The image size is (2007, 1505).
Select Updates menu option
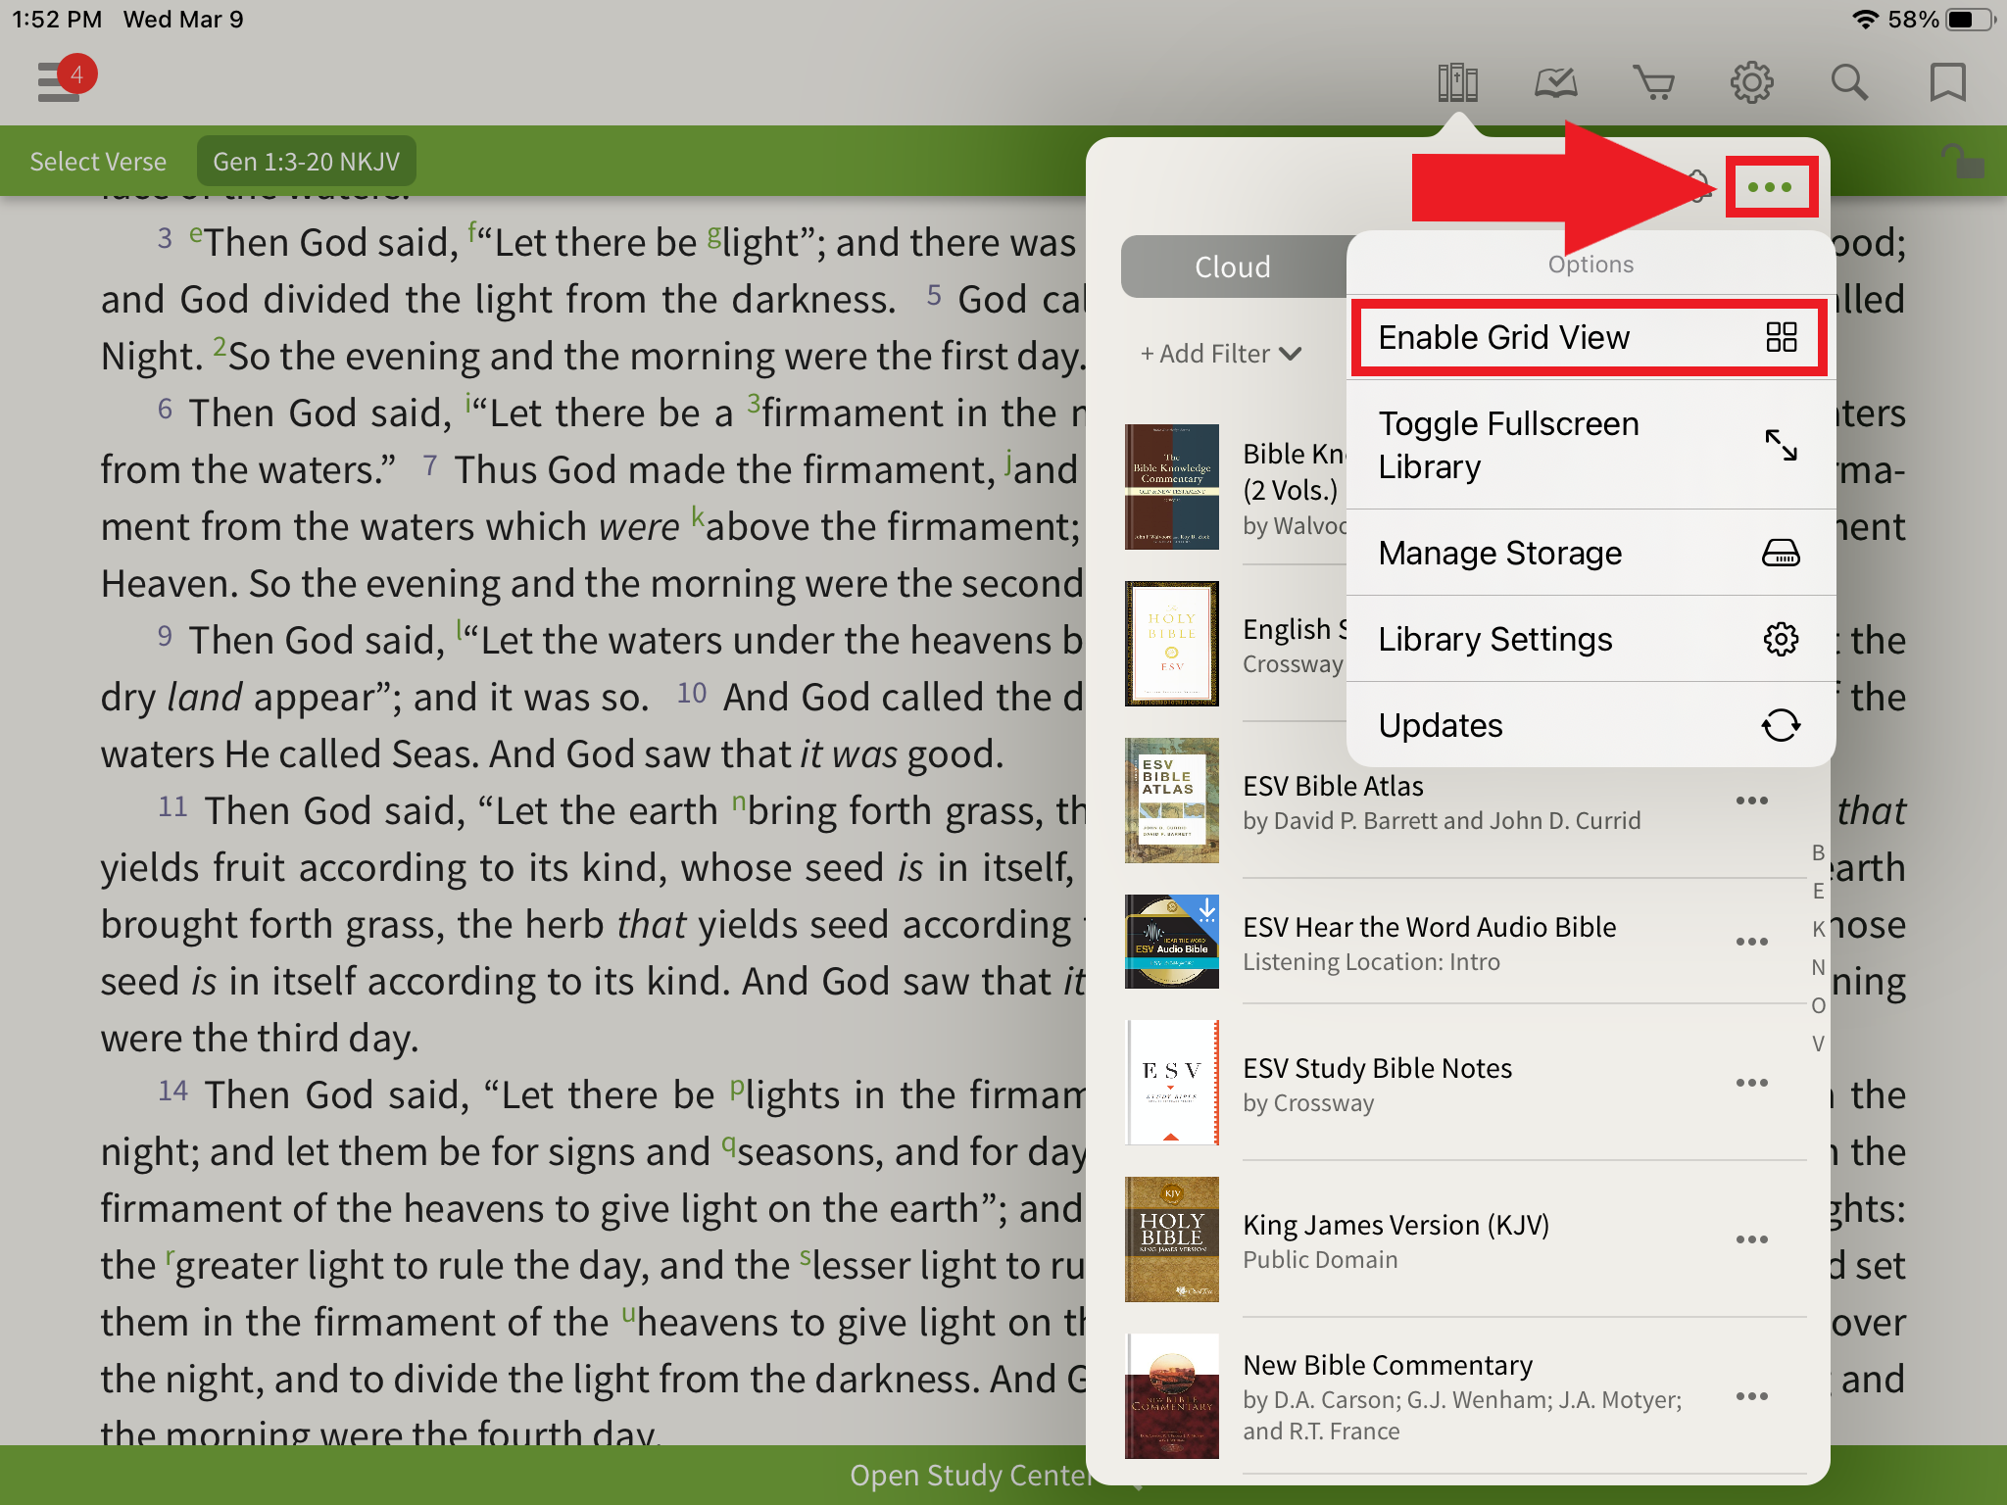point(1590,725)
